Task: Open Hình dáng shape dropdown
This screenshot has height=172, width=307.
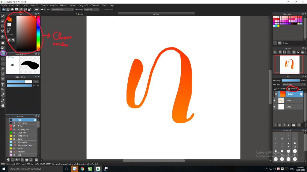Action: coord(91,10)
